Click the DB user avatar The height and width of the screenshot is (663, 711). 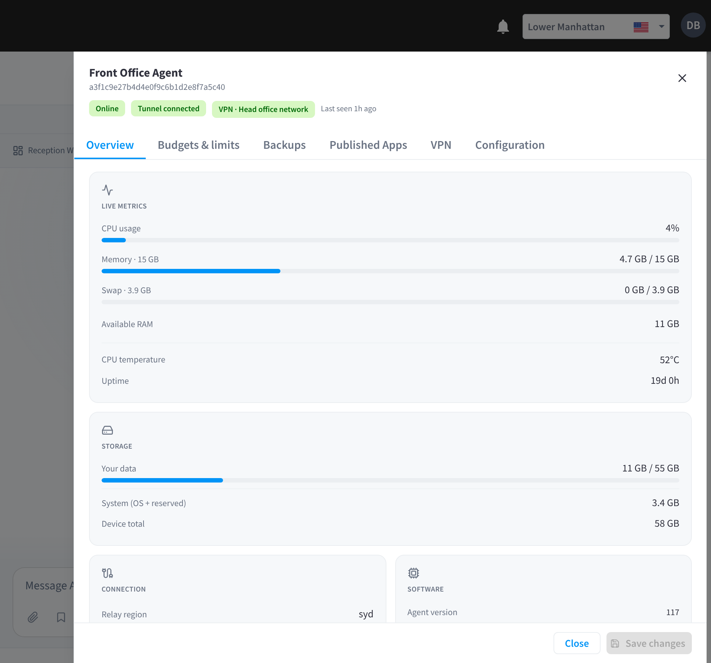coord(693,25)
